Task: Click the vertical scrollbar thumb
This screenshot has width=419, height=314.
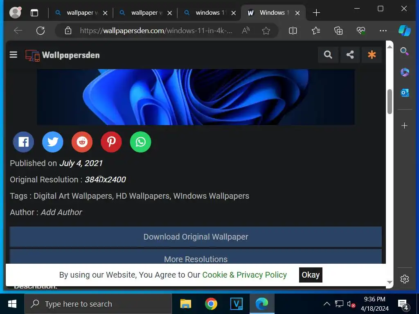Action: [390, 102]
